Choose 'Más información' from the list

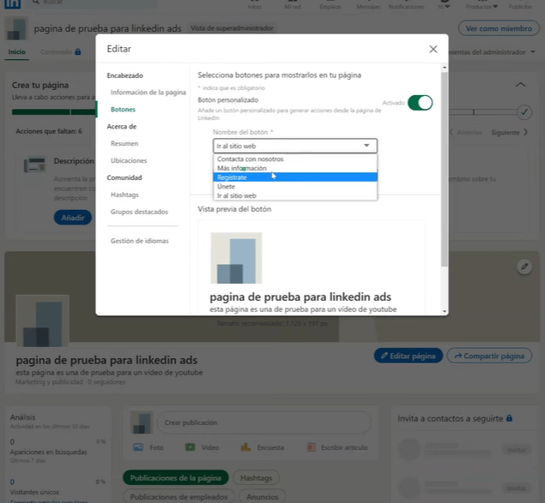pos(294,168)
